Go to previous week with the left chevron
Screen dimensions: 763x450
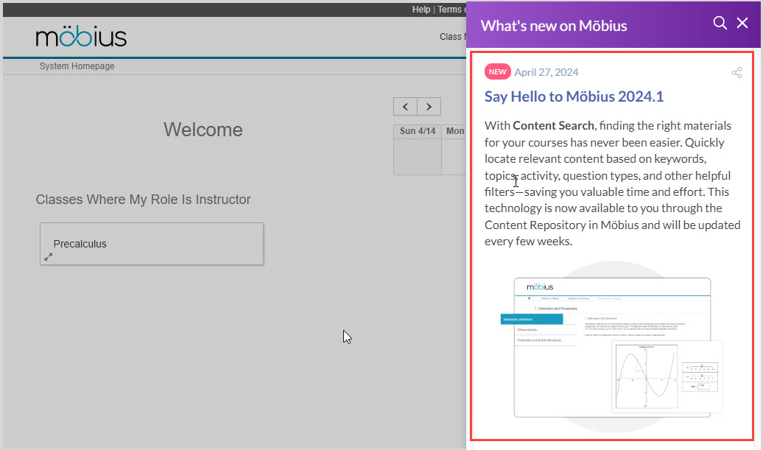(404, 106)
